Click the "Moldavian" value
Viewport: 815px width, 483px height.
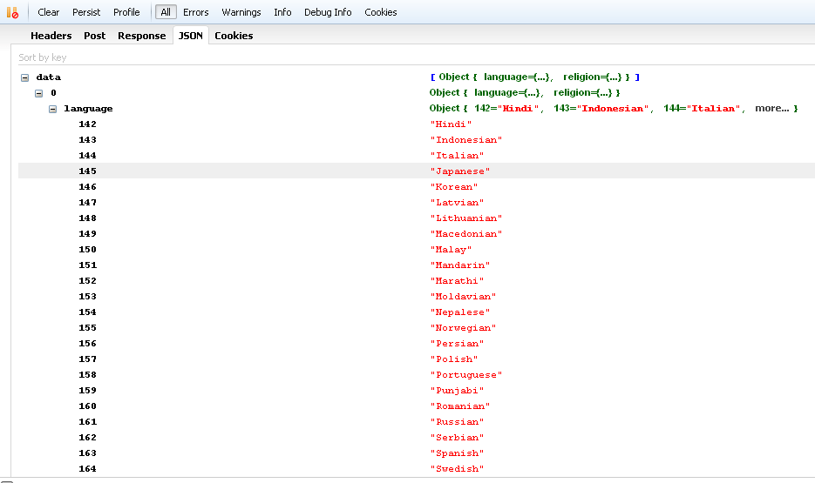(x=463, y=296)
